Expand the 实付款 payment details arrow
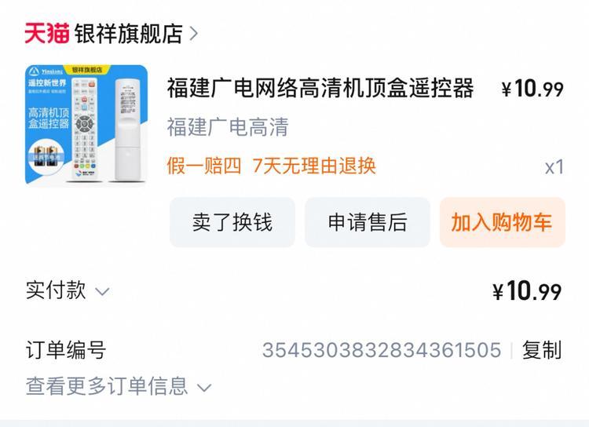The height and width of the screenshot is (427, 589). [x=102, y=291]
